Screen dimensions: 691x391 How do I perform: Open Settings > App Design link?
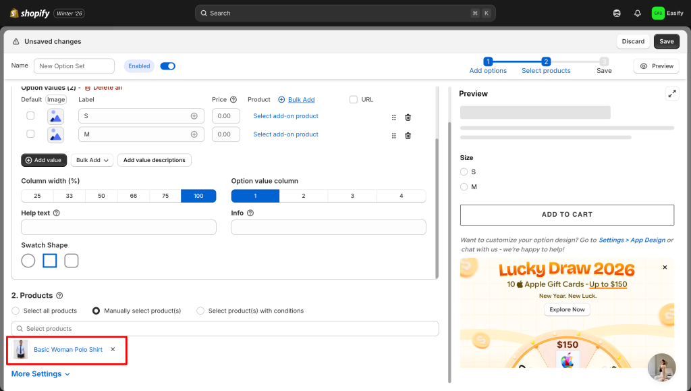pos(632,240)
